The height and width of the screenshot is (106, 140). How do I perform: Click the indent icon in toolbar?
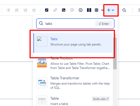click(34, 10)
